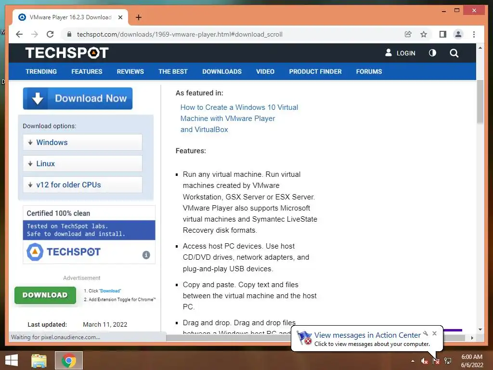Open site search with the magnifier icon
The image size is (493, 370).
[454, 53]
